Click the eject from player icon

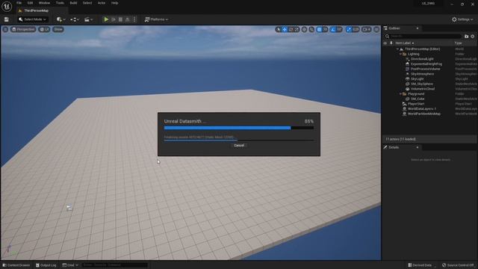pos(128,19)
